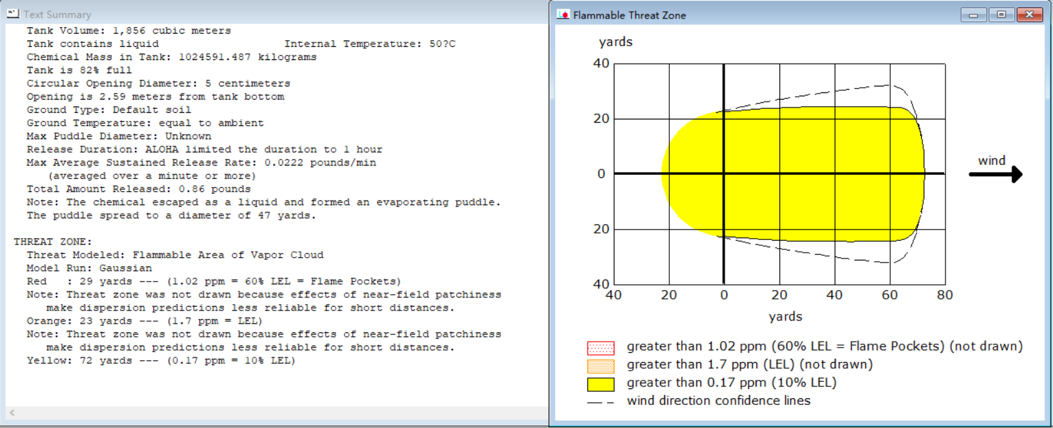The width and height of the screenshot is (1053, 428).
Task: Click the Text Summary window icon
Action: [13, 13]
